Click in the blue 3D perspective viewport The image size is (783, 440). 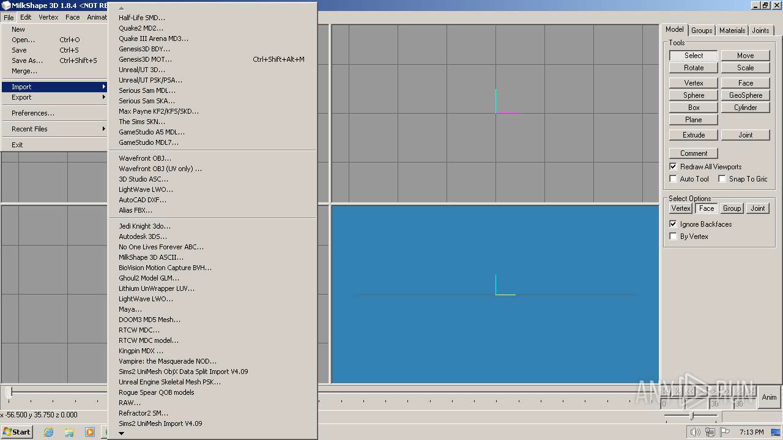[495, 294]
